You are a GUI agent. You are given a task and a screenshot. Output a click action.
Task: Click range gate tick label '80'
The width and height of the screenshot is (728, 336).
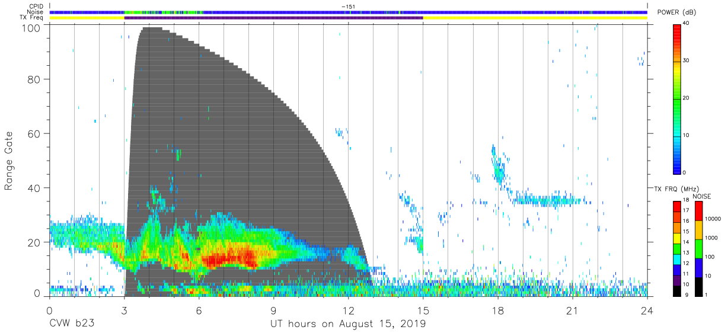click(x=35, y=79)
